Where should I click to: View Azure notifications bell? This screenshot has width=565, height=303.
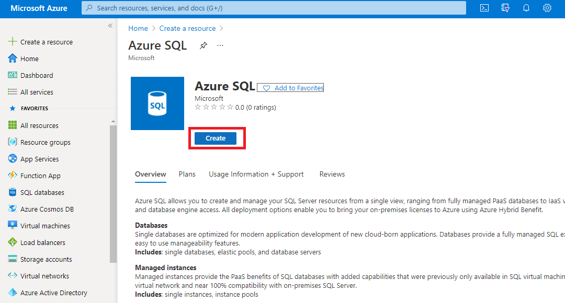(526, 8)
